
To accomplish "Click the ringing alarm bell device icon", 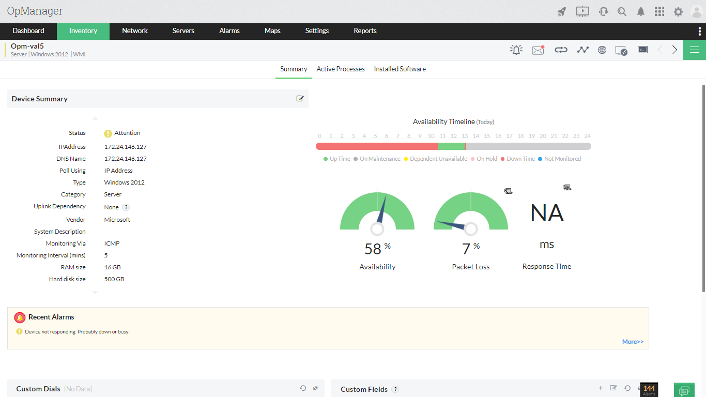I will tap(516, 50).
